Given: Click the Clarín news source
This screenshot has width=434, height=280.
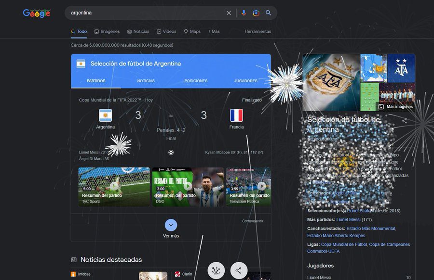Looking at the screenshot, I should pyautogui.click(x=183, y=274).
